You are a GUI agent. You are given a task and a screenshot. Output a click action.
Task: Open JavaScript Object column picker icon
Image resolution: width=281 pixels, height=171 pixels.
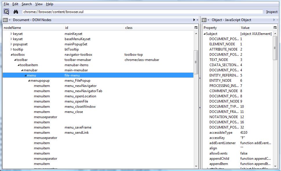point(275,27)
